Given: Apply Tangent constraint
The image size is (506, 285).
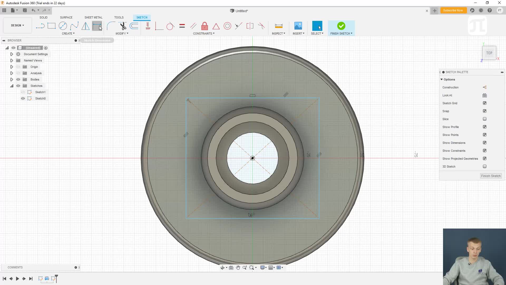Looking at the screenshot, I should (170, 26).
